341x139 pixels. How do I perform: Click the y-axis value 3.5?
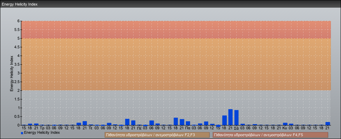[x=17, y=64]
